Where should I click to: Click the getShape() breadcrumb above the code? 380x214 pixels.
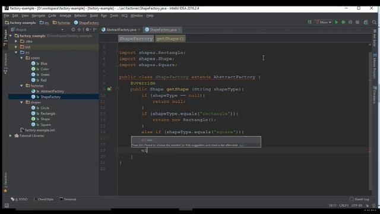pos(170,39)
